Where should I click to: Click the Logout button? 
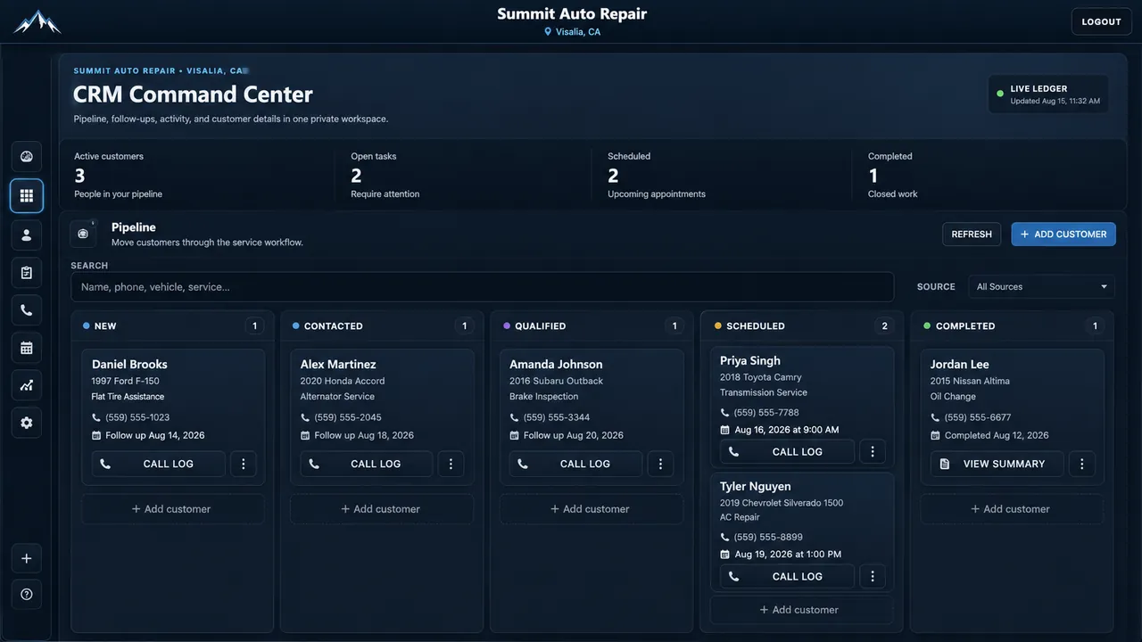pyautogui.click(x=1101, y=21)
